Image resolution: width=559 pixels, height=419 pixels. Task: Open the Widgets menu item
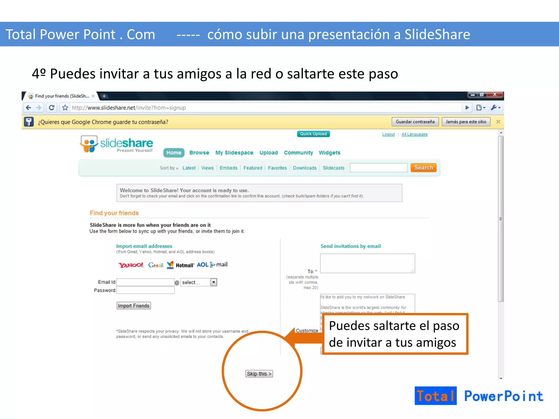(329, 153)
